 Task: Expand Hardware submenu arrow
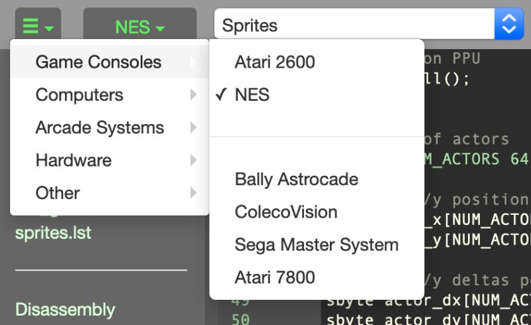pos(193,160)
